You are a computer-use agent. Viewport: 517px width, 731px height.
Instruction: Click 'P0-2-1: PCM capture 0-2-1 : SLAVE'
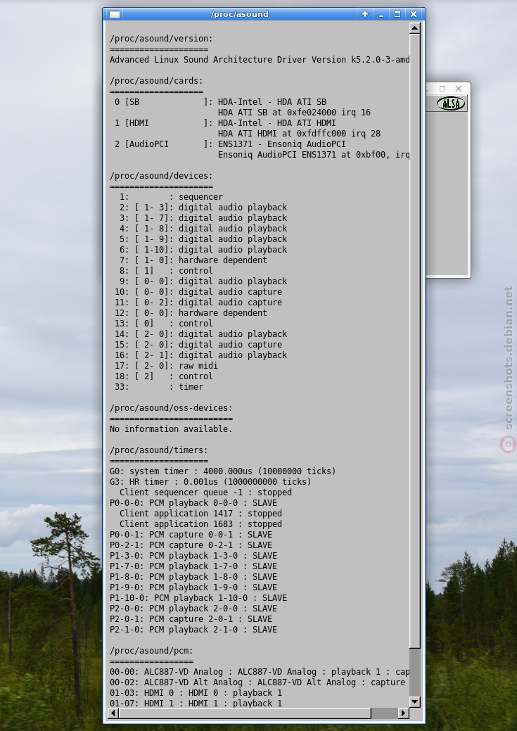click(x=191, y=545)
